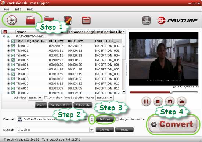Click the load from folder icon

pyautogui.click(x=30, y=20)
